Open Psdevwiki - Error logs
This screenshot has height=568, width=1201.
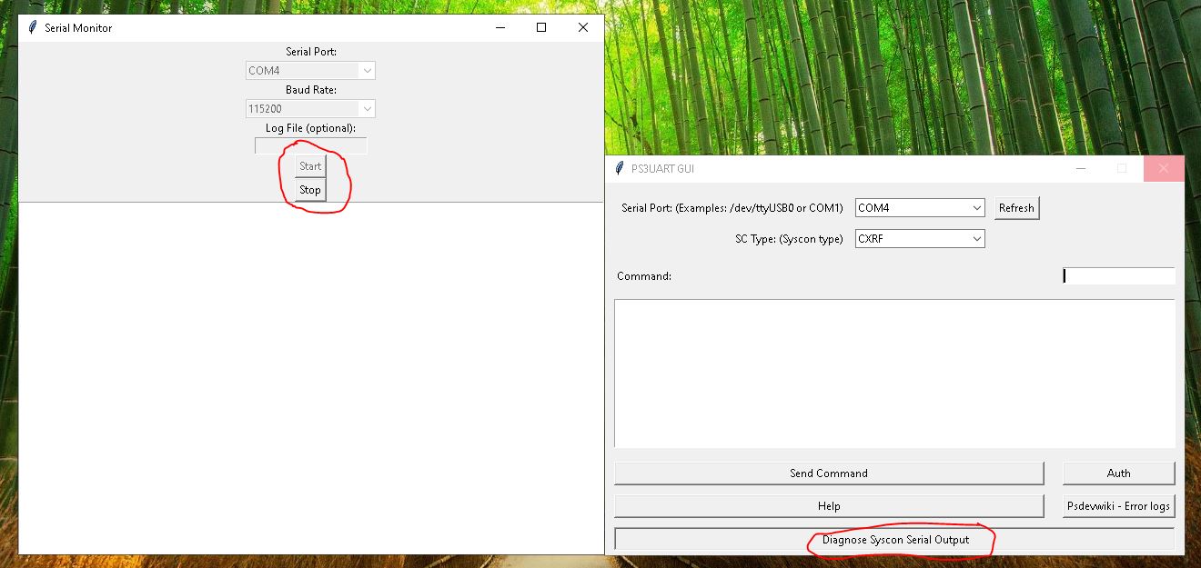point(1118,505)
